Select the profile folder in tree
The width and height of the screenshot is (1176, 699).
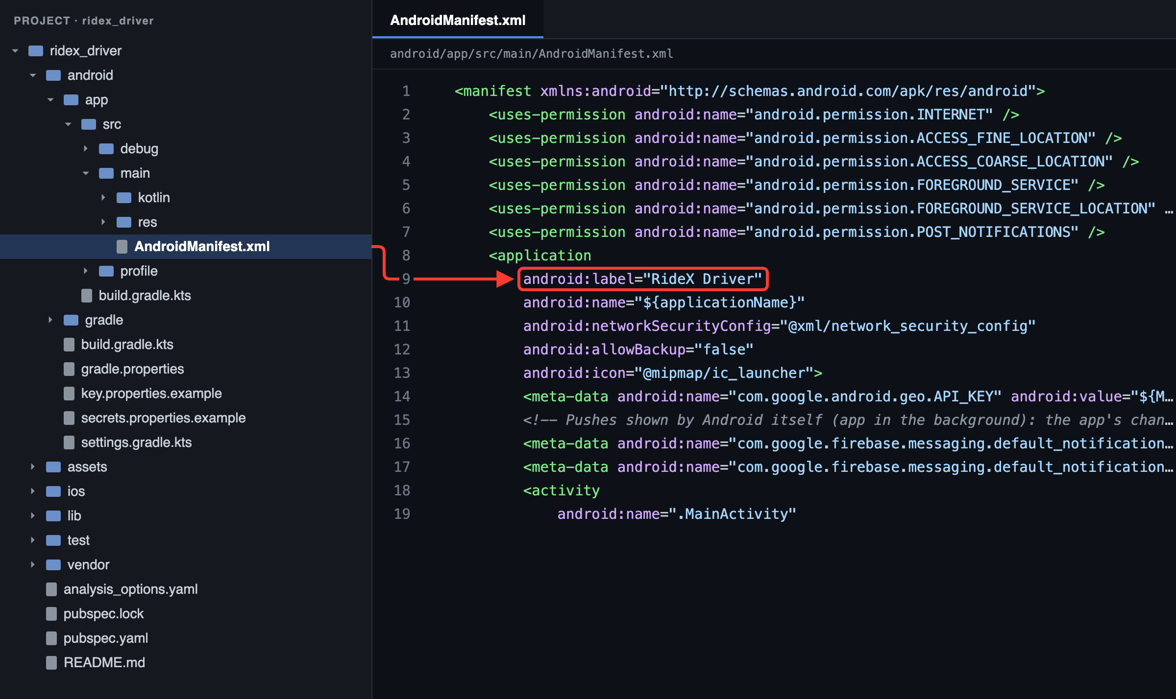click(x=139, y=271)
